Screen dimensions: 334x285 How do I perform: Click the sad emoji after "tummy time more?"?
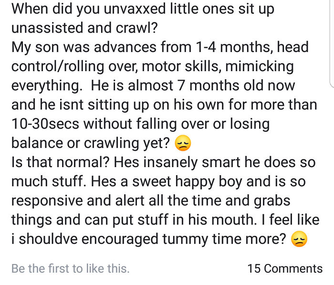(x=299, y=239)
